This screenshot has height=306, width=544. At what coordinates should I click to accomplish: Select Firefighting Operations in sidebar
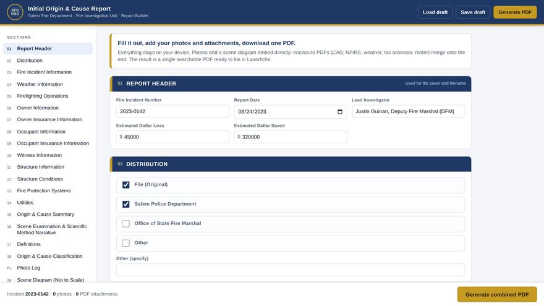[x=48, y=96]
